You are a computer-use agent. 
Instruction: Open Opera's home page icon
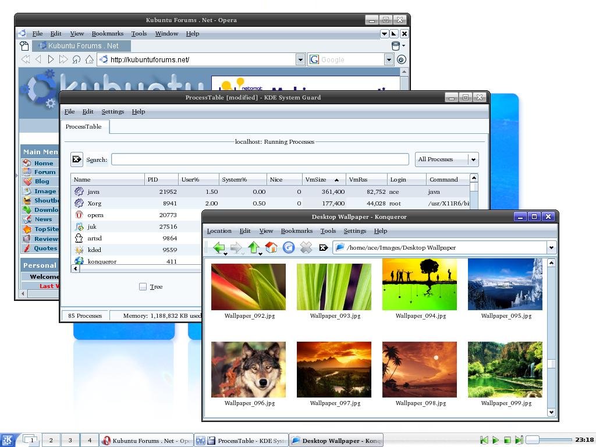(x=89, y=59)
